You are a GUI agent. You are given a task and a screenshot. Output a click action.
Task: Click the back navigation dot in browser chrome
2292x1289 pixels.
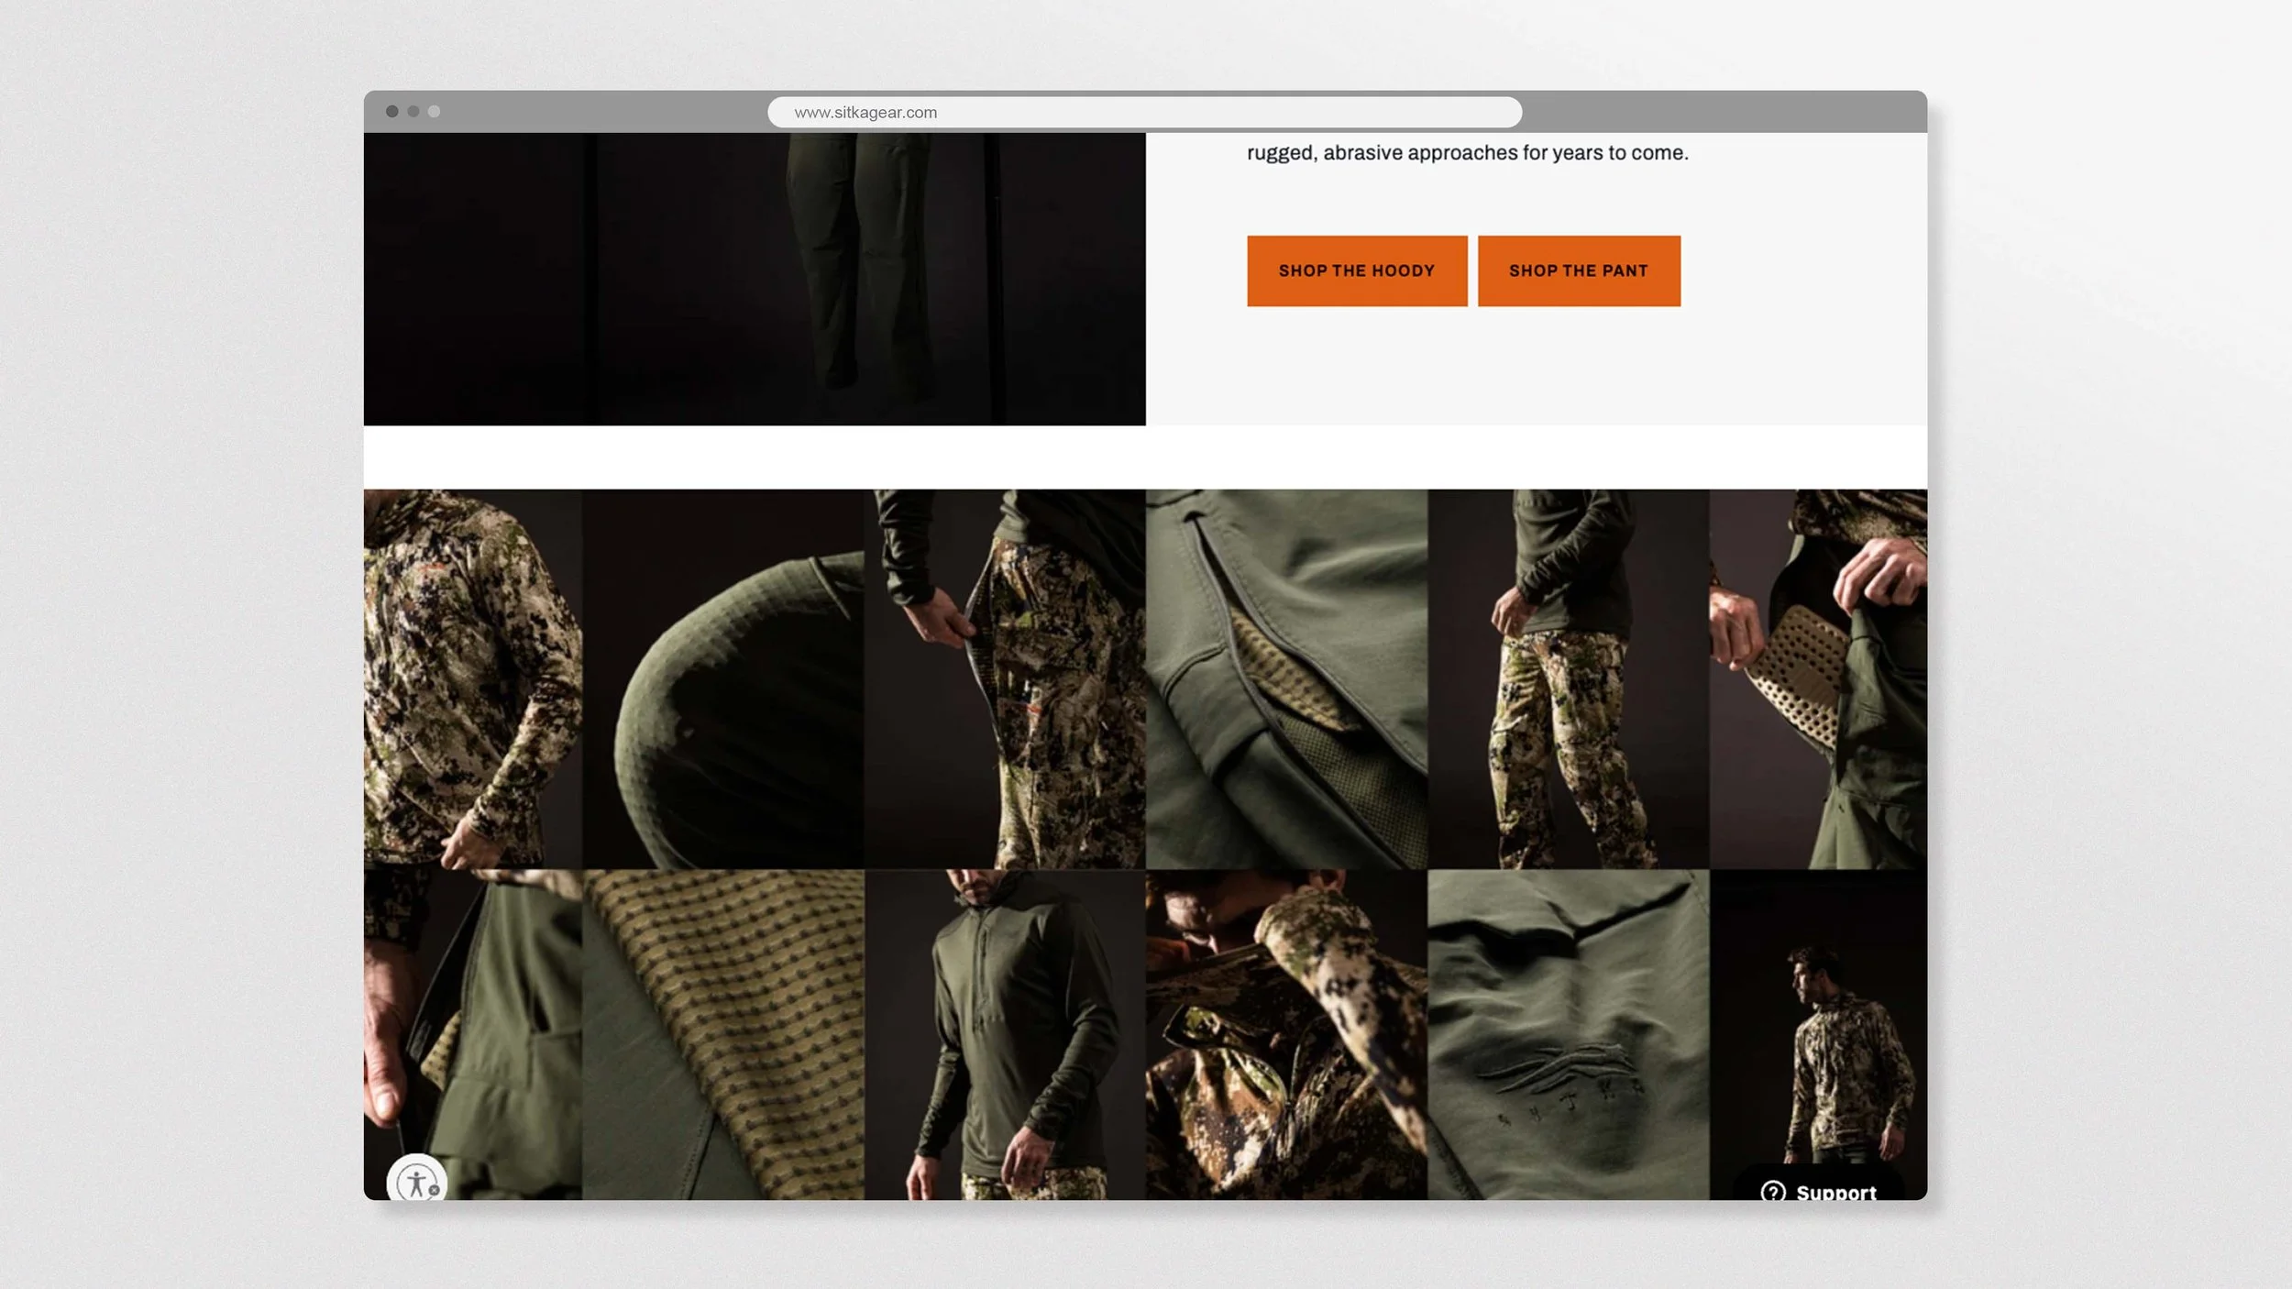tap(394, 112)
